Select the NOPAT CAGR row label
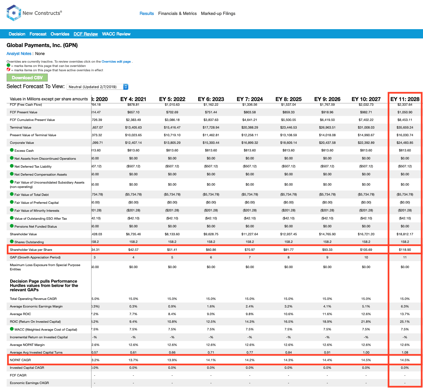423x388 pixels. tap(20, 360)
